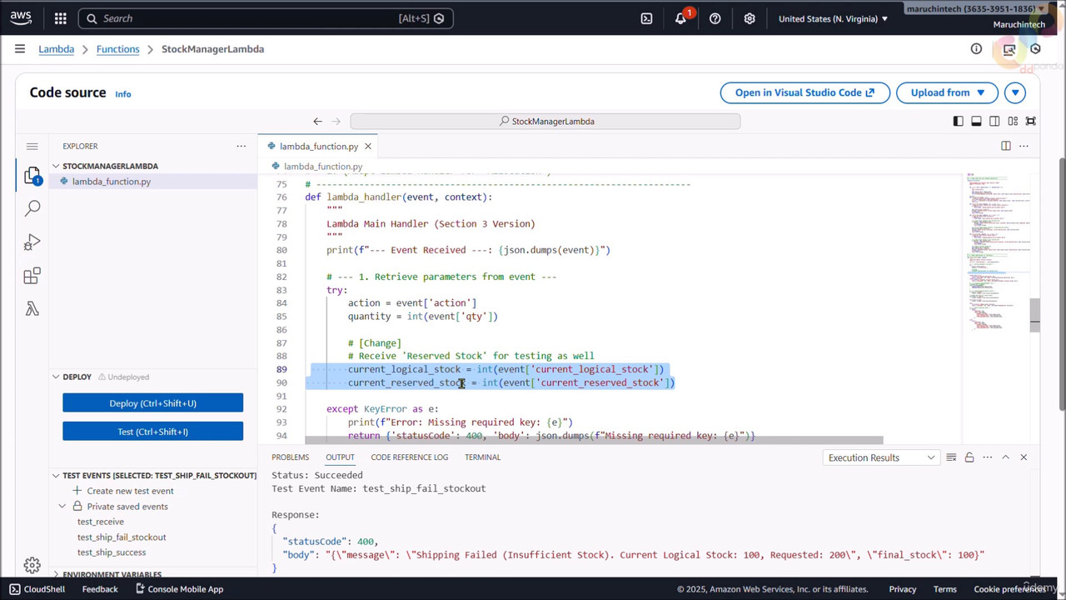Click the StockManagerLambda command center box
This screenshot has width=1066, height=600.
[545, 121]
